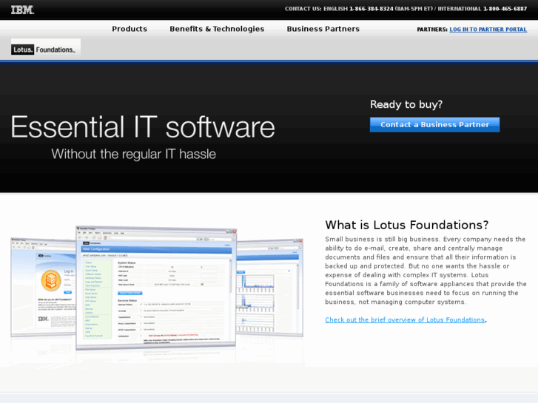Click the 'Essential IT software' banner headline
This screenshot has height=403, width=538.
[x=143, y=127]
